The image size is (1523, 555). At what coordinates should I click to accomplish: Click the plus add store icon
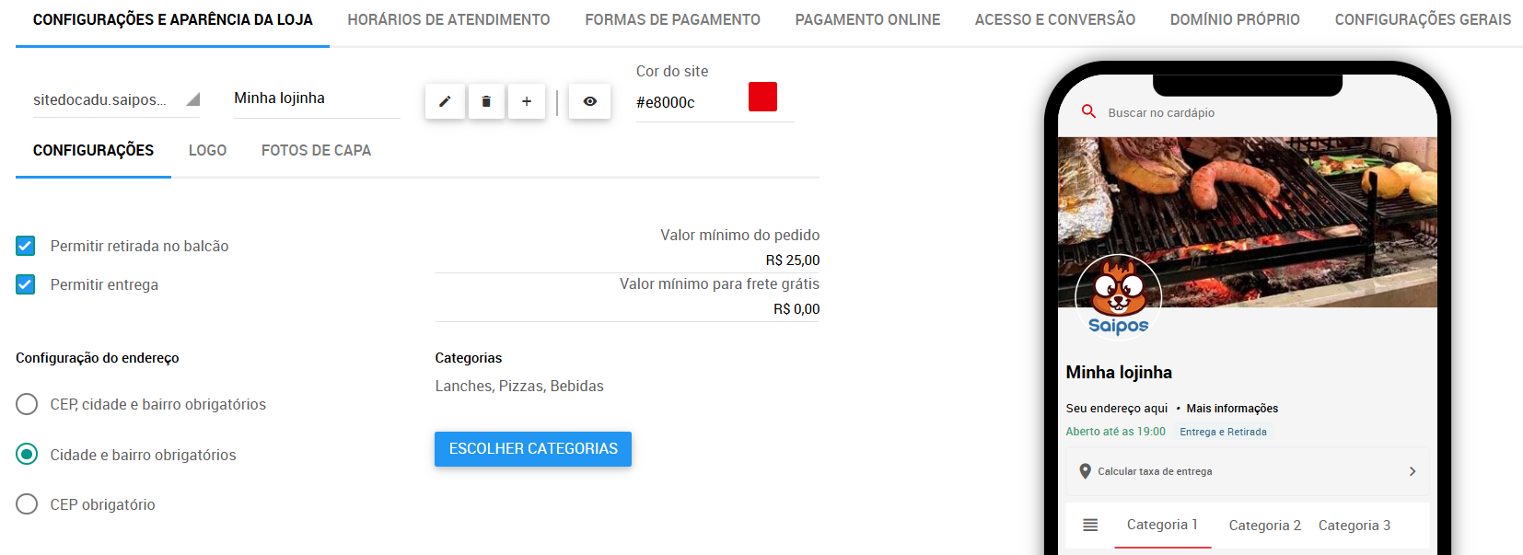pyautogui.click(x=527, y=101)
